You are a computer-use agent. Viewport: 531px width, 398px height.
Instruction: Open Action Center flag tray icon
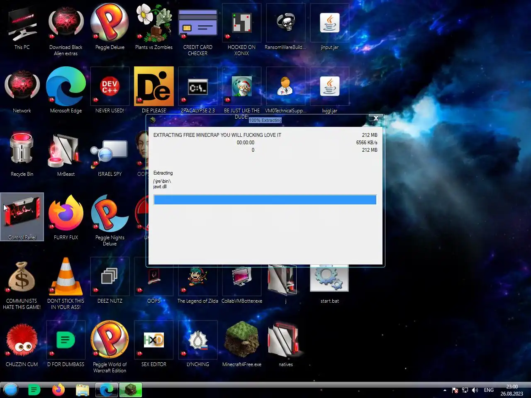tap(455, 390)
